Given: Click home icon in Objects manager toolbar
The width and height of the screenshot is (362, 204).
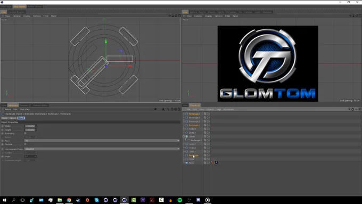Looking at the screenshot, I should coord(353,109).
